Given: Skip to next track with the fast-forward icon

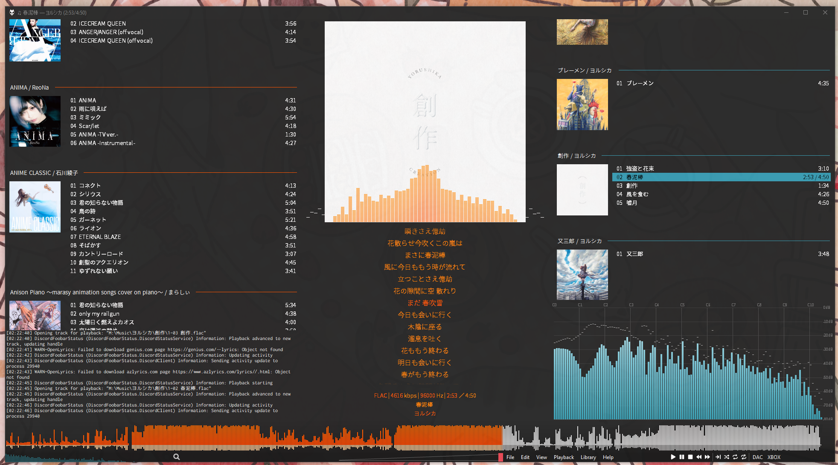Looking at the screenshot, I should (x=708, y=457).
